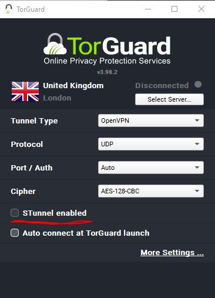
Task: Close the TorGuard window
Action: (201, 9)
